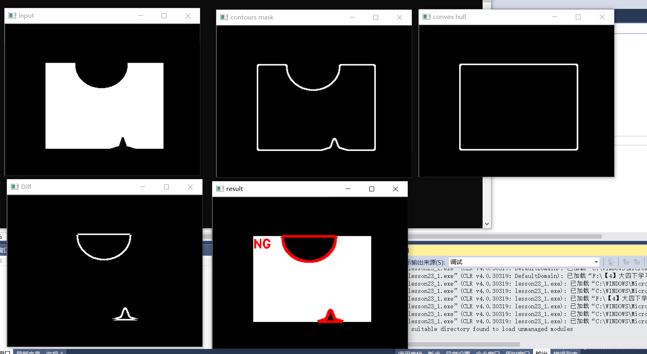Click the 'suitable directory found to load unmanaged modules' line

point(492,329)
